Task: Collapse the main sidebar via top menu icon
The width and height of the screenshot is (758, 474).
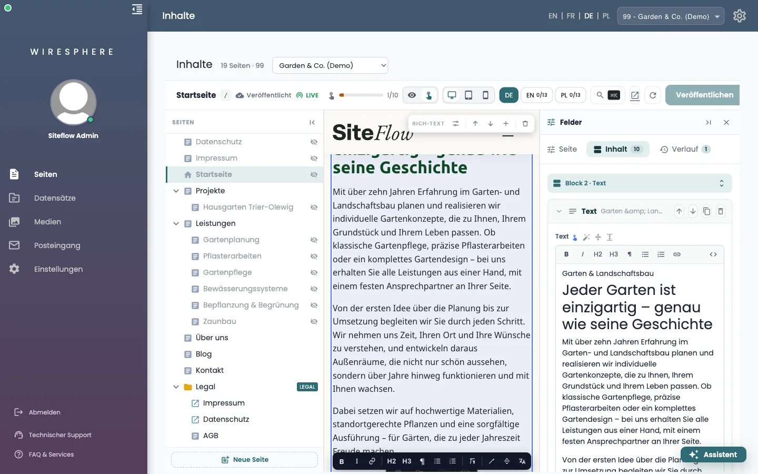Action: (x=137, y=9)
